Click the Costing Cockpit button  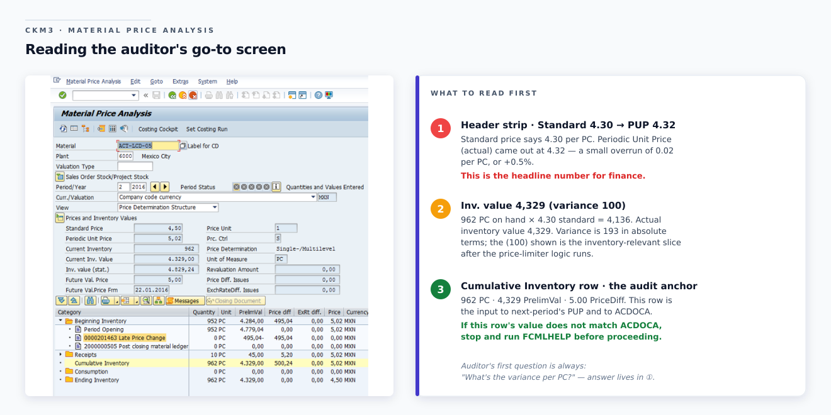158,129
